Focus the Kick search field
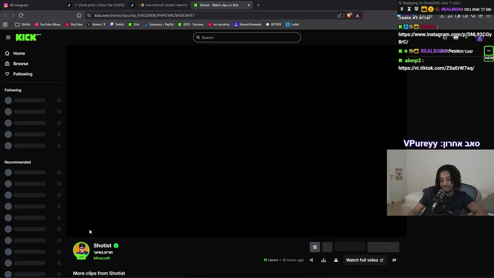 (x=247, y=37)
